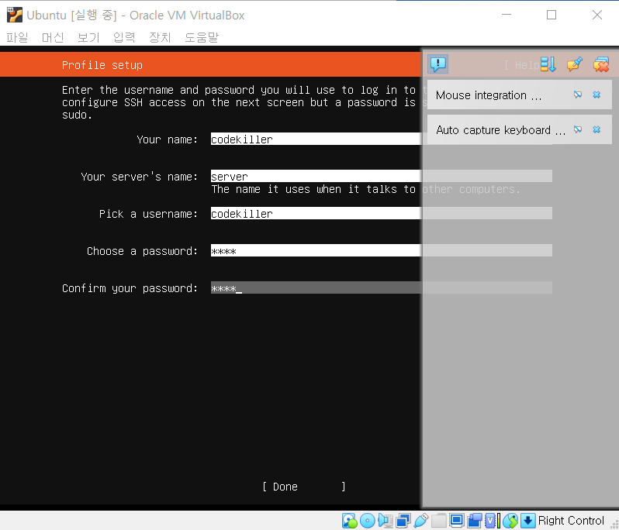This screenshot has height=530, width=619.
Task: Focus the Your server's name field
Action: 382,176
